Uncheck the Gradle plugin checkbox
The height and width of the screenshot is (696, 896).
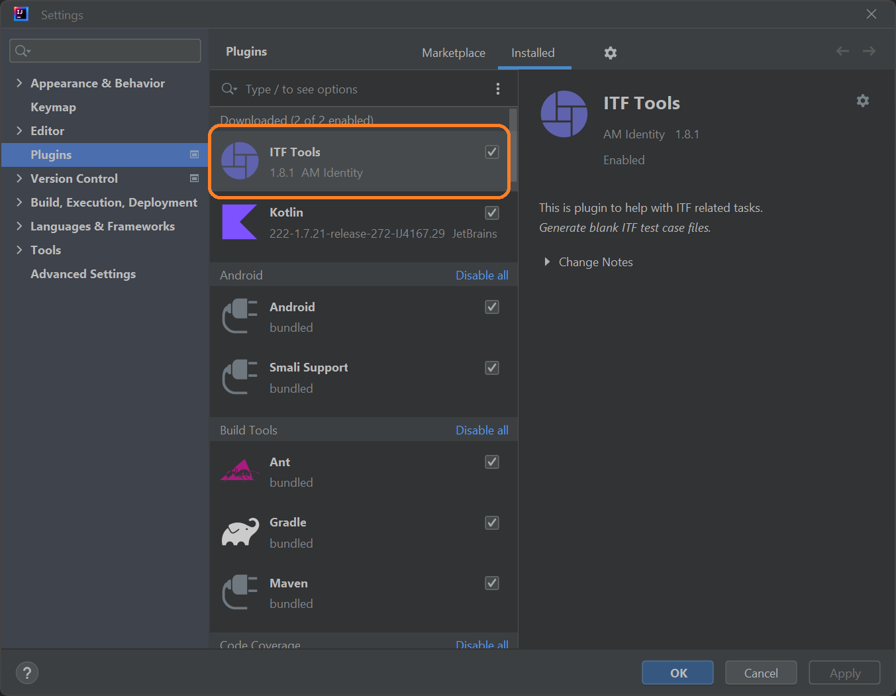coord(492,522)
